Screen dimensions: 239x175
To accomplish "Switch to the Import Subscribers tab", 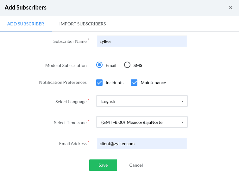I will [82, 24].
